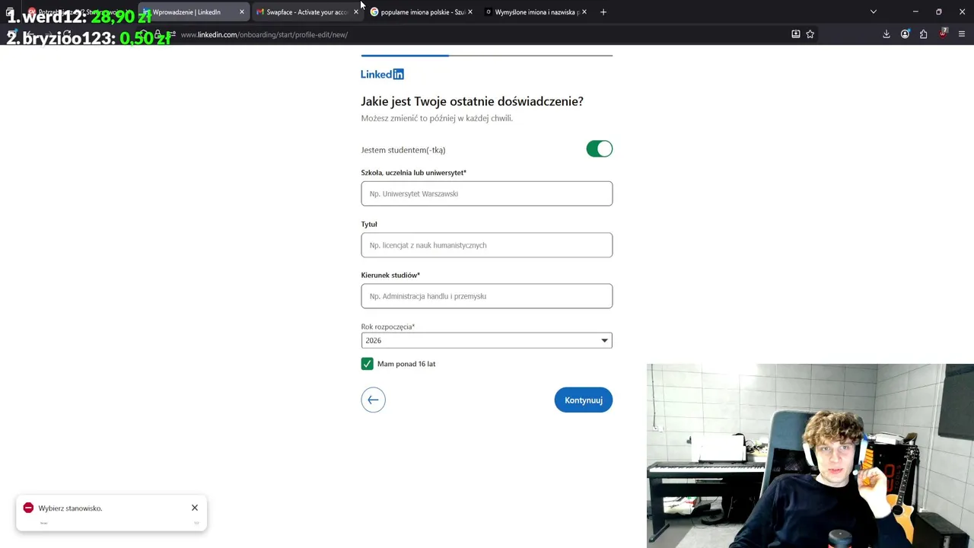Open the browser hamburger menu
This screenshot has width=974, height=548.
[962, 34]
